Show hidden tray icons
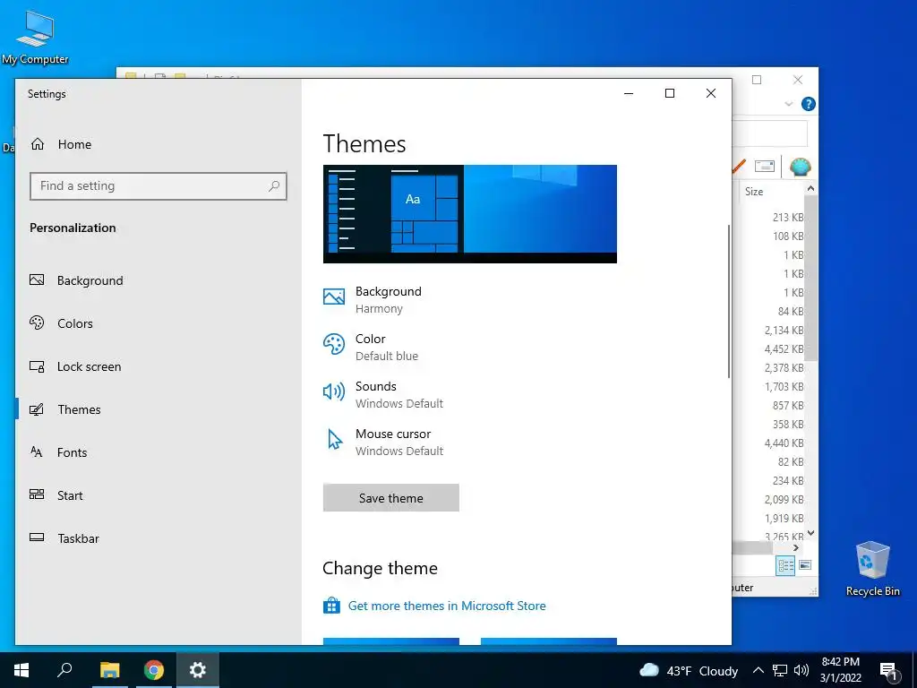Screen dimensions: 917x688 pyautogui.click(x=758, y=670)
